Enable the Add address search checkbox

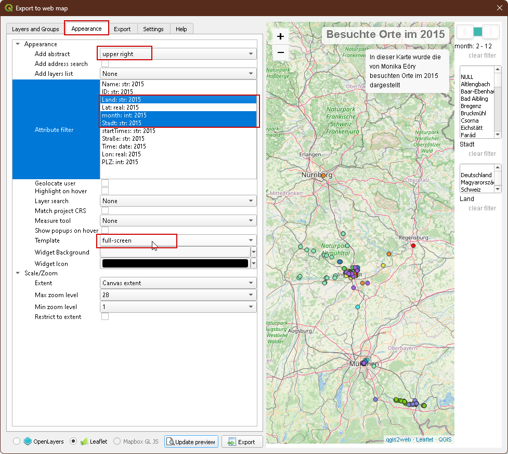click(105, 64)
